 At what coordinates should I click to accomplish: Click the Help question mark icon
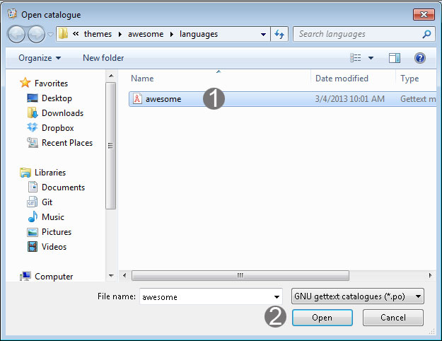coord(419,58)
